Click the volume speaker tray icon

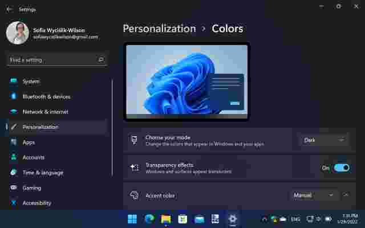(x=319, y=219)
